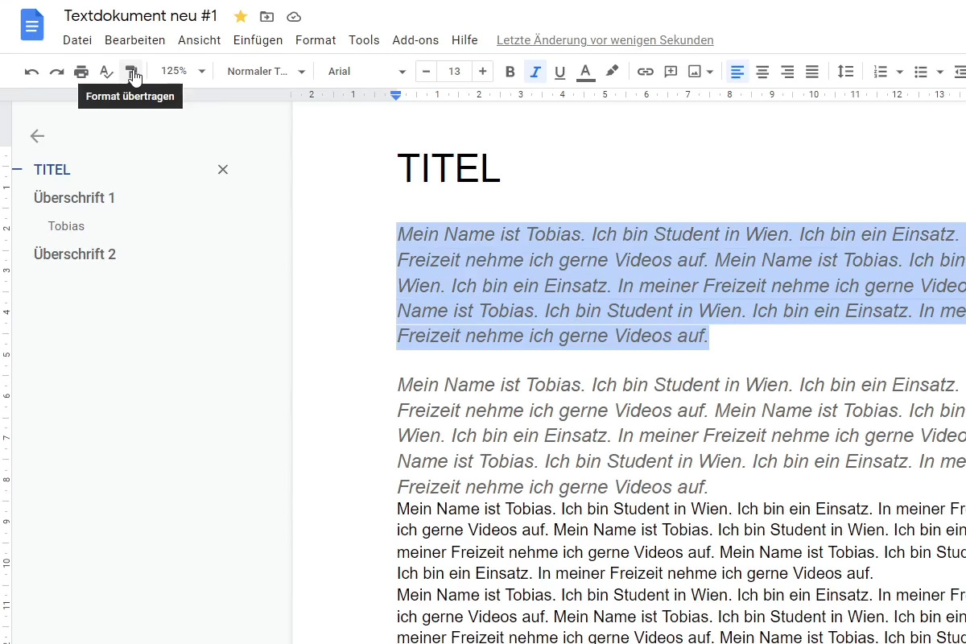Open the Normaler Text style dropdown
The height and width of the screenshot is (644, 966).
[x=266, y=72]
